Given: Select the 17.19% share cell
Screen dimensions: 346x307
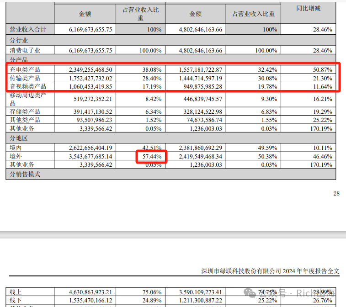Looking at the screenshot, I should click(152, 87).
